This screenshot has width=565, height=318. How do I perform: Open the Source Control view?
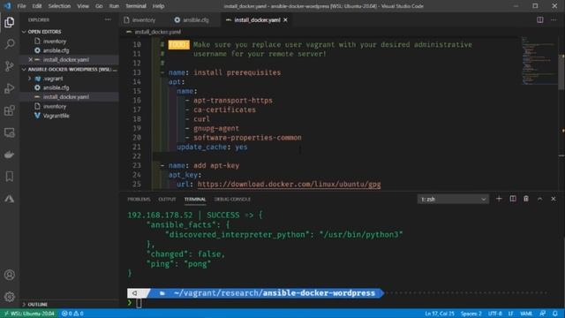[10, 66]
